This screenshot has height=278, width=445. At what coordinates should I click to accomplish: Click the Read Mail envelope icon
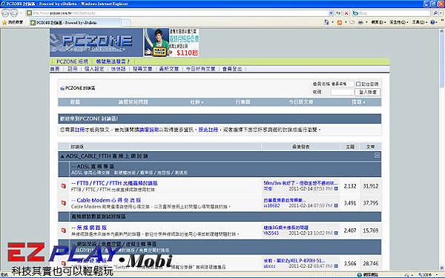click(352, 22)
